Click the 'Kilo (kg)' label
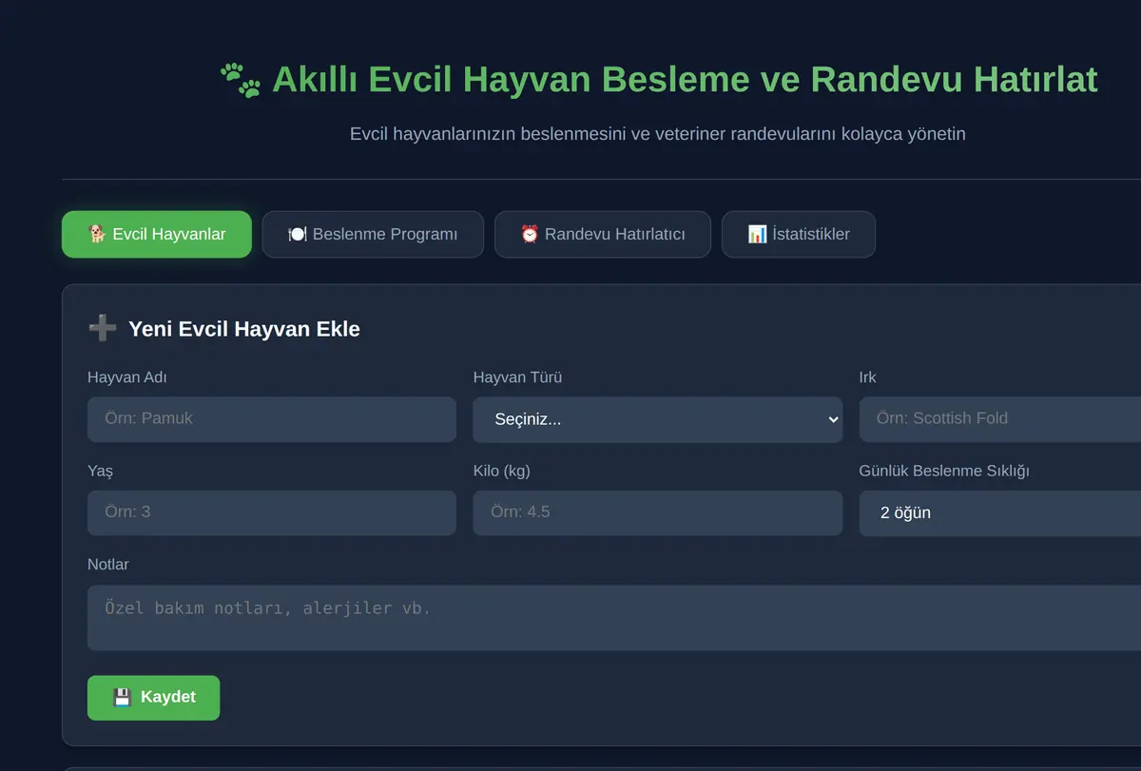Viewport: 1141px width, 771px height. tap(502, 471)
